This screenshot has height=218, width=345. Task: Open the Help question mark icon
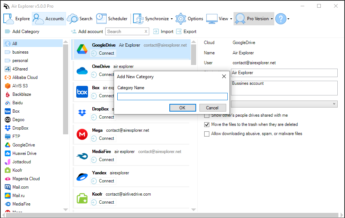pyautogui.click(x=281, y=19)
